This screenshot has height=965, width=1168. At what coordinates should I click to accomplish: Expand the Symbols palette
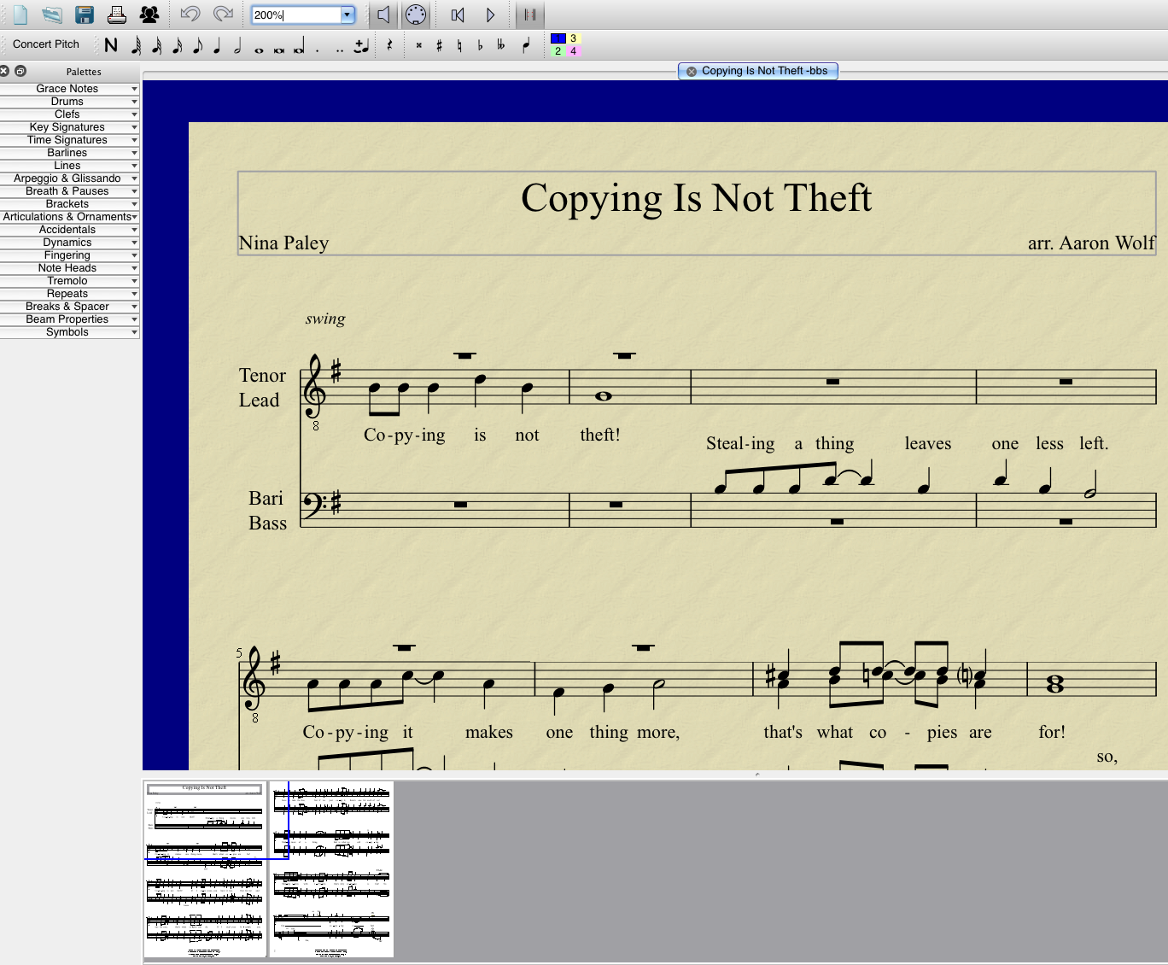[x=69, y=332]
